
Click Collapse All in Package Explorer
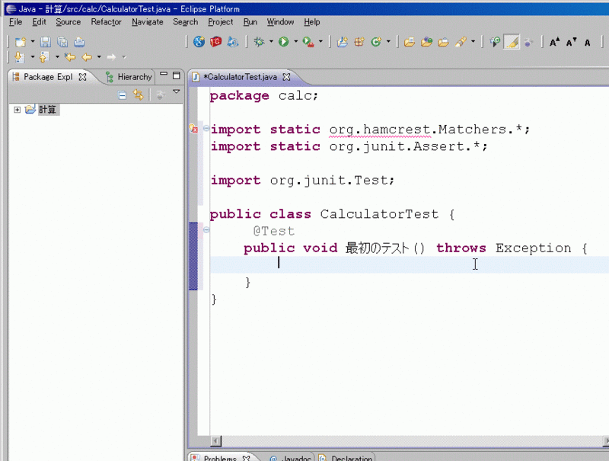coord(122,94)
